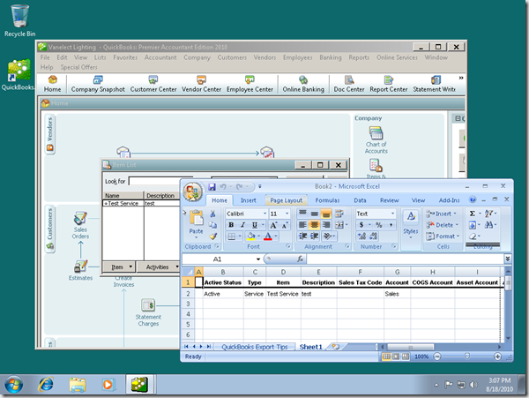This screenshot has height=398, width=529.
Task: Click the Decrease Decimal icon
Action: pyautogui.click(x=374, y=236)
